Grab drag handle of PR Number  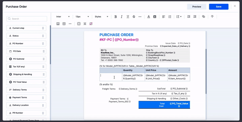pyautogui.click(x=43, y=113)
